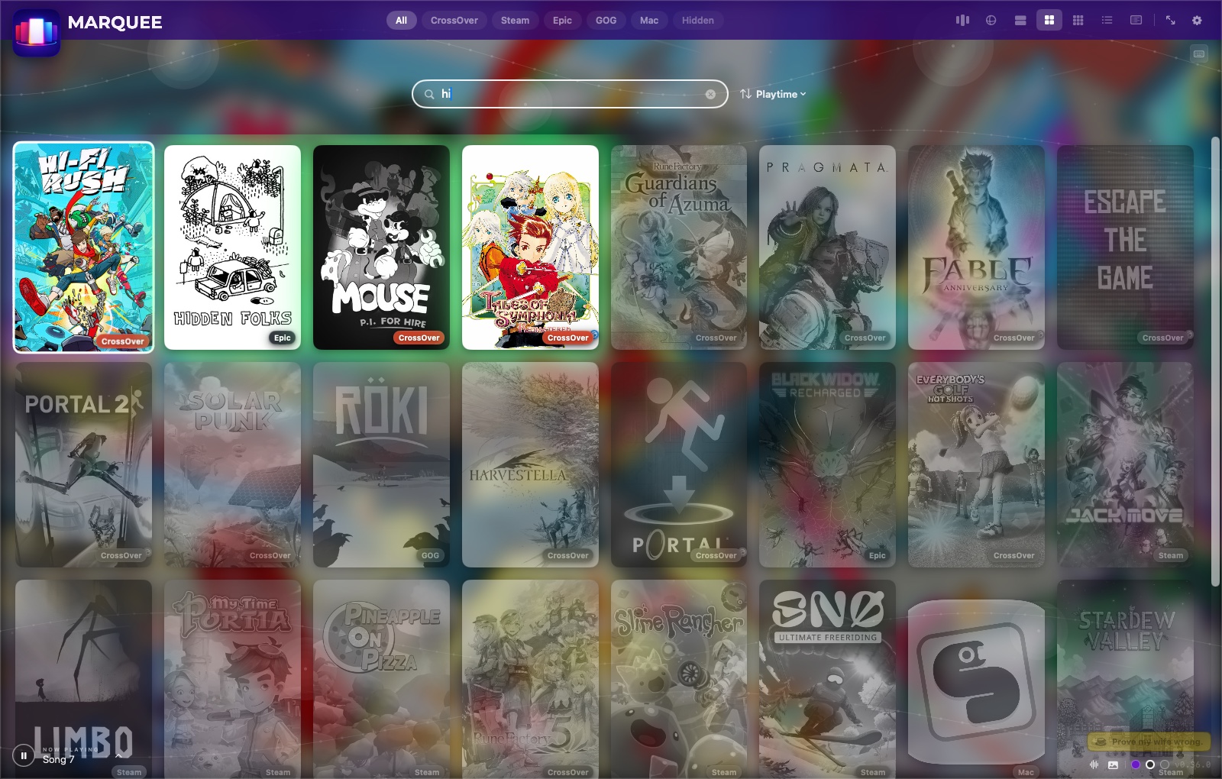Open the Tales of Symphonia cover
This screenshot has height=779, width=1222.
[x=530, y=247]
